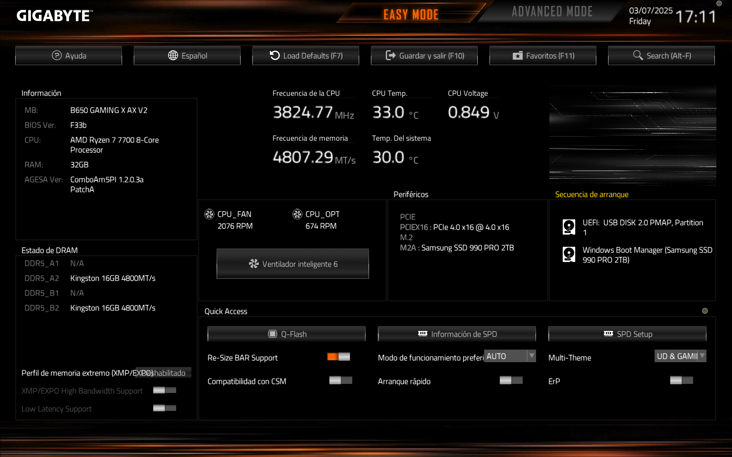The image size is (732, 457).
Task: Toggle Re-Size BAR Support switch
Action: point(339,356)
